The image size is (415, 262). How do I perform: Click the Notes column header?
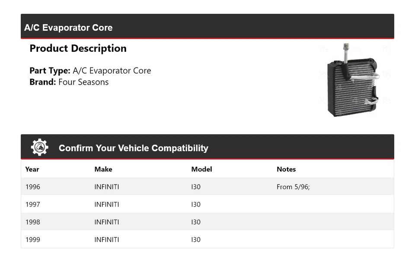click(286, 169)
